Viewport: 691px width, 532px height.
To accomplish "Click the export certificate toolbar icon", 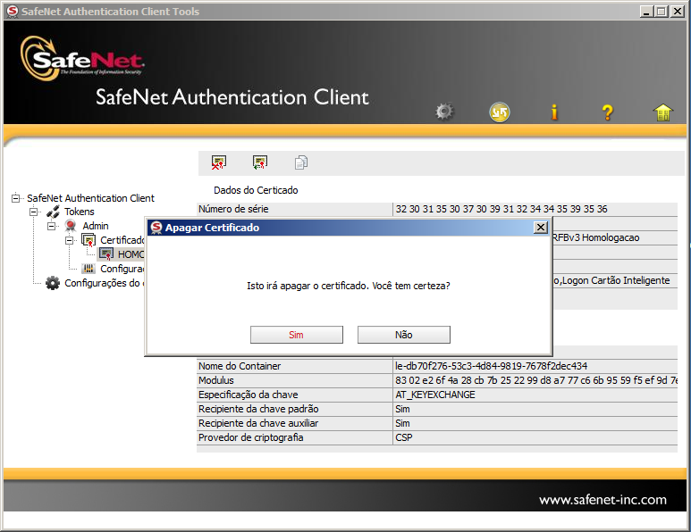I will pyautogui.click(x=260, y=162).
